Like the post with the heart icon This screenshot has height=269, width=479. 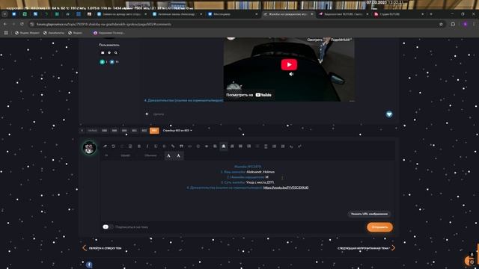coord(389,114)
